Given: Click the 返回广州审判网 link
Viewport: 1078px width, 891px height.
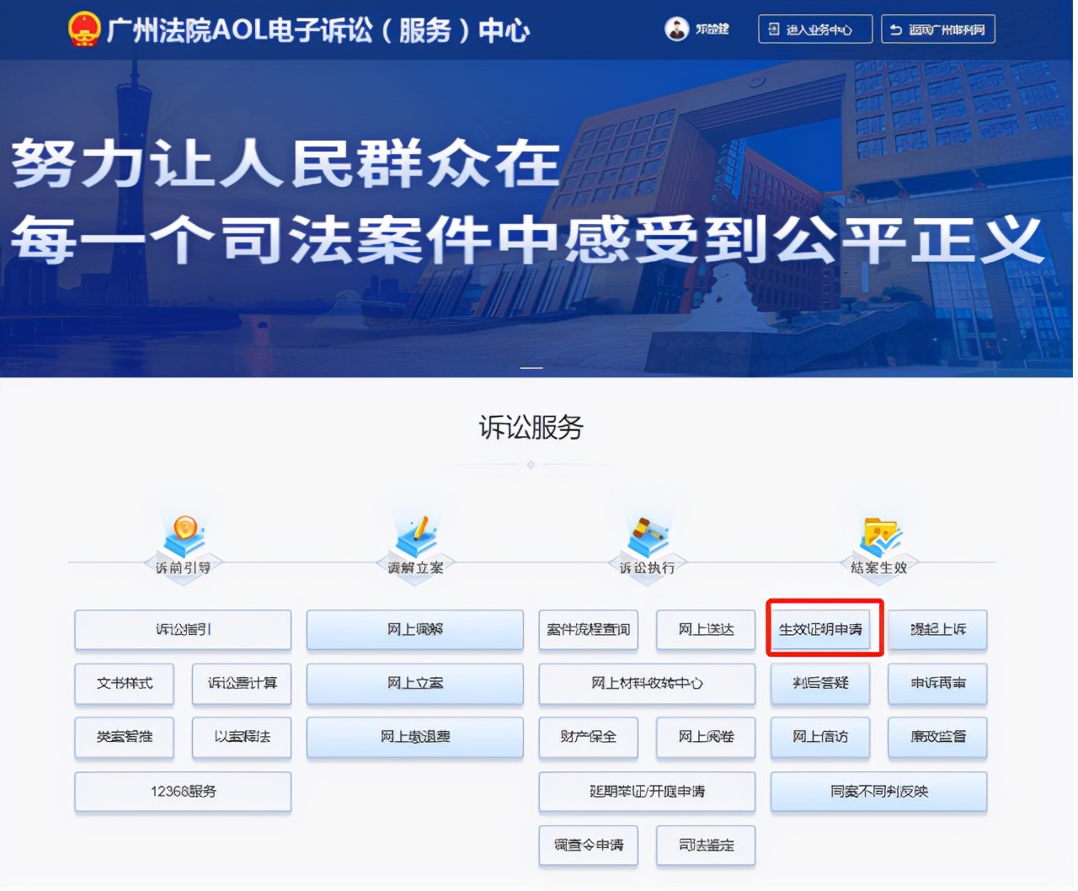Looking at the screenshot, I should (x=937, y=28).
